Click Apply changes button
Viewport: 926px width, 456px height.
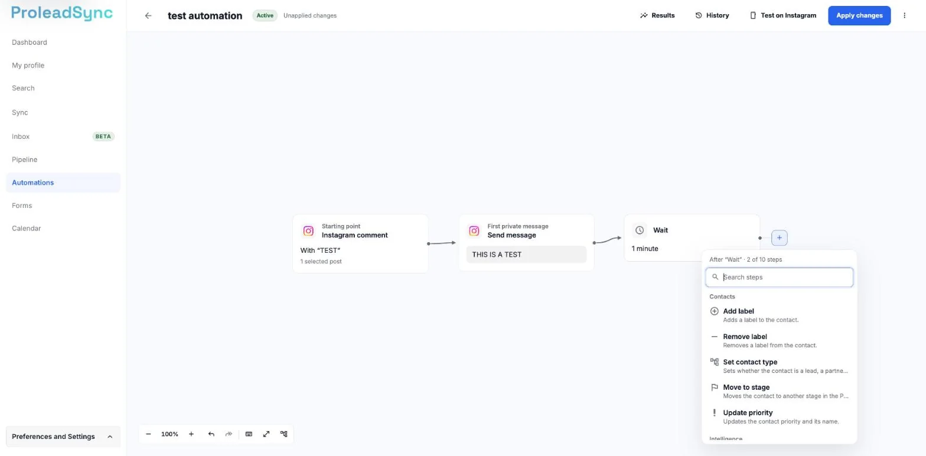(x=859, y=15)
